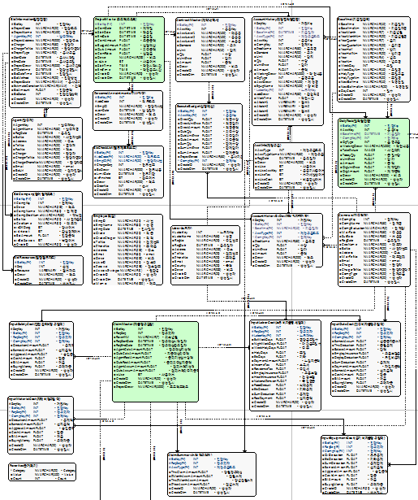Select the ContractMaster table entity
This screenshot has width=418, height=500.
(210, 50)
